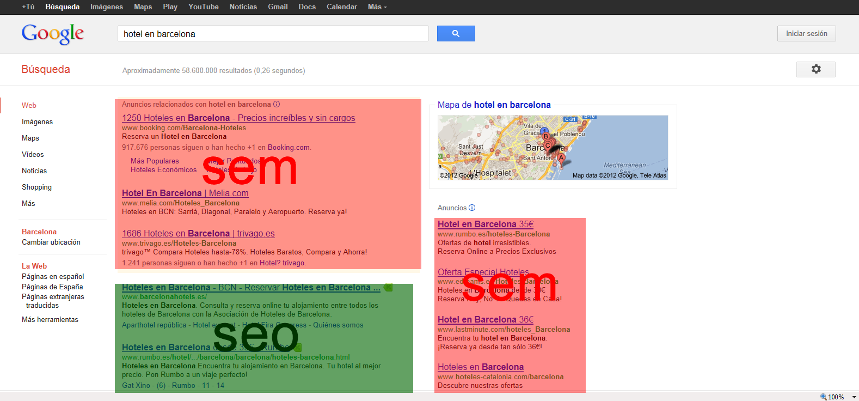Click the Barcelona hotel map thumbnail
This screenshot has height=401, width=859.
tap(553, 147)
